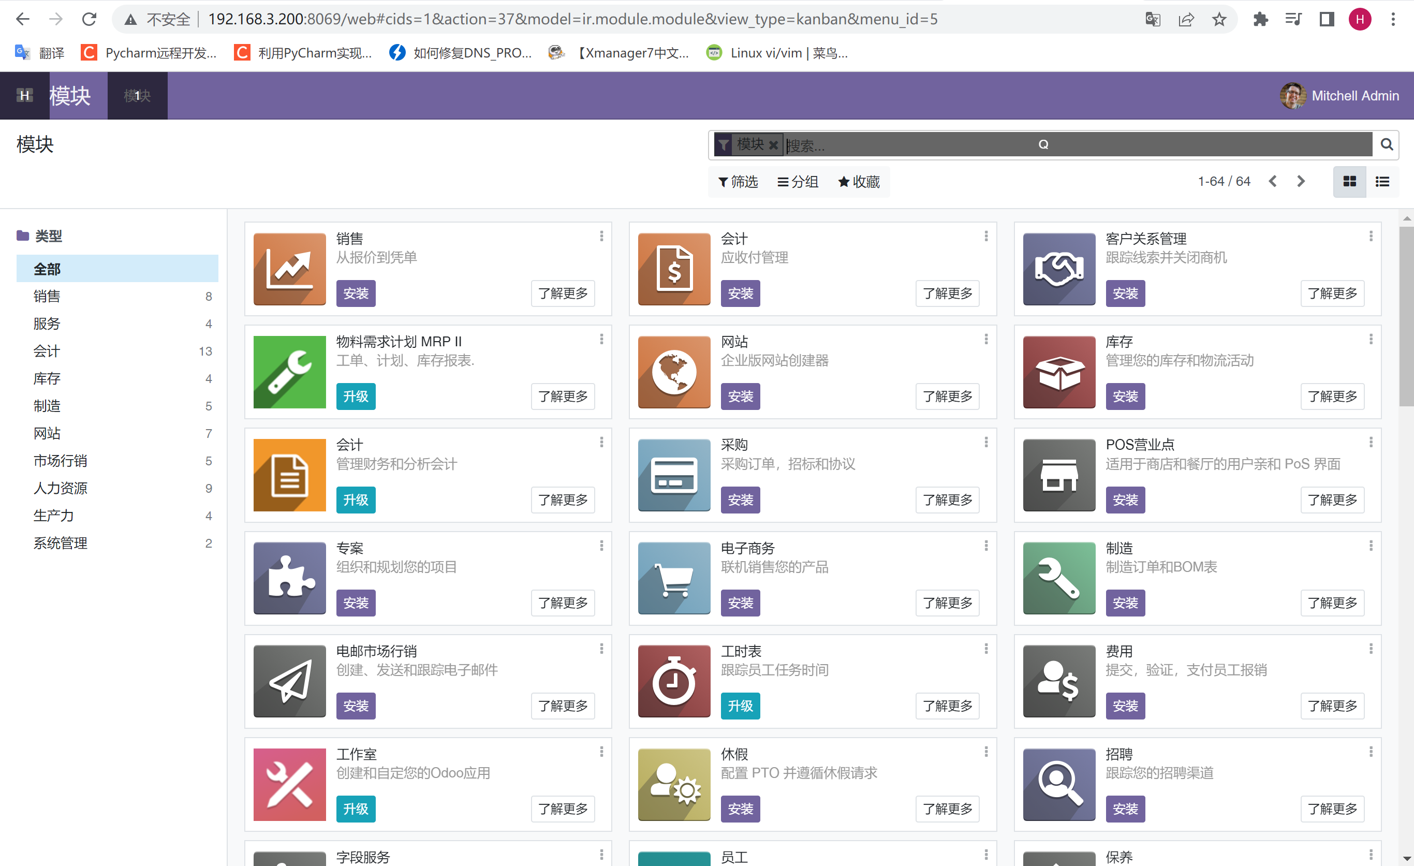Open the browser extensions puzzle icon
1414x866 pixels.
point(1260,20)
